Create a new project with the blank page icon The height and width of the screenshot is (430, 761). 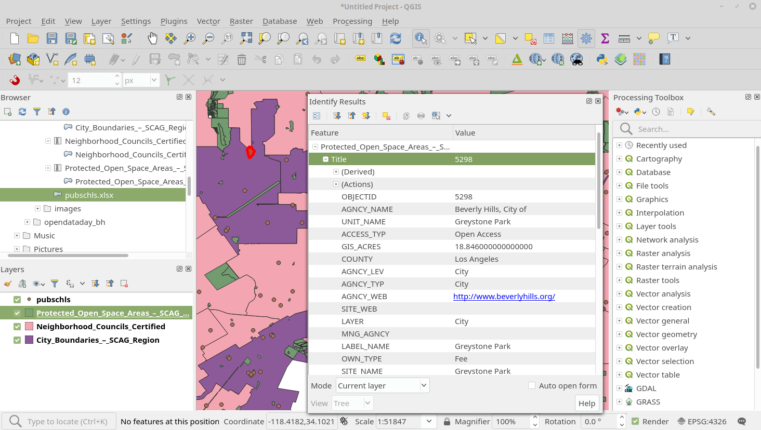coord(15,38)
